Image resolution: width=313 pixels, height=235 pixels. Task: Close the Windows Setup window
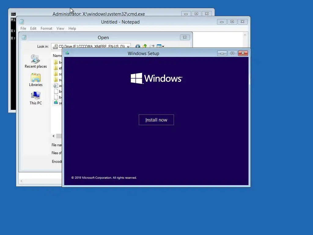click(243, 53)
